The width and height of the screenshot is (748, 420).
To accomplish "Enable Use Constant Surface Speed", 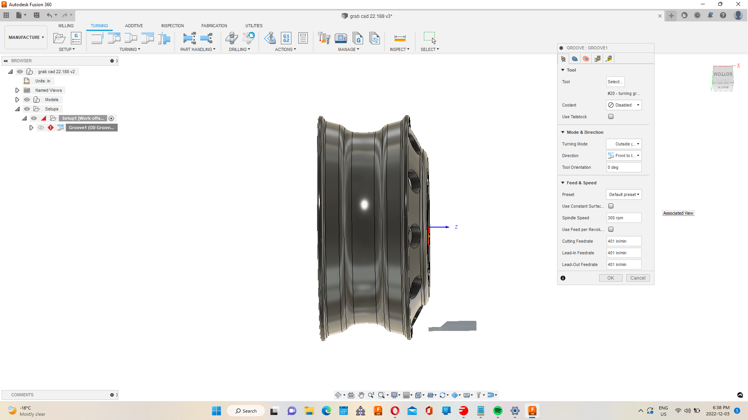I will coord(610,206).
